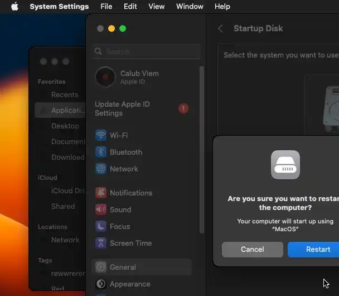
Task: Click the Screen Time hourglass icon
Action: coord(101,243)
